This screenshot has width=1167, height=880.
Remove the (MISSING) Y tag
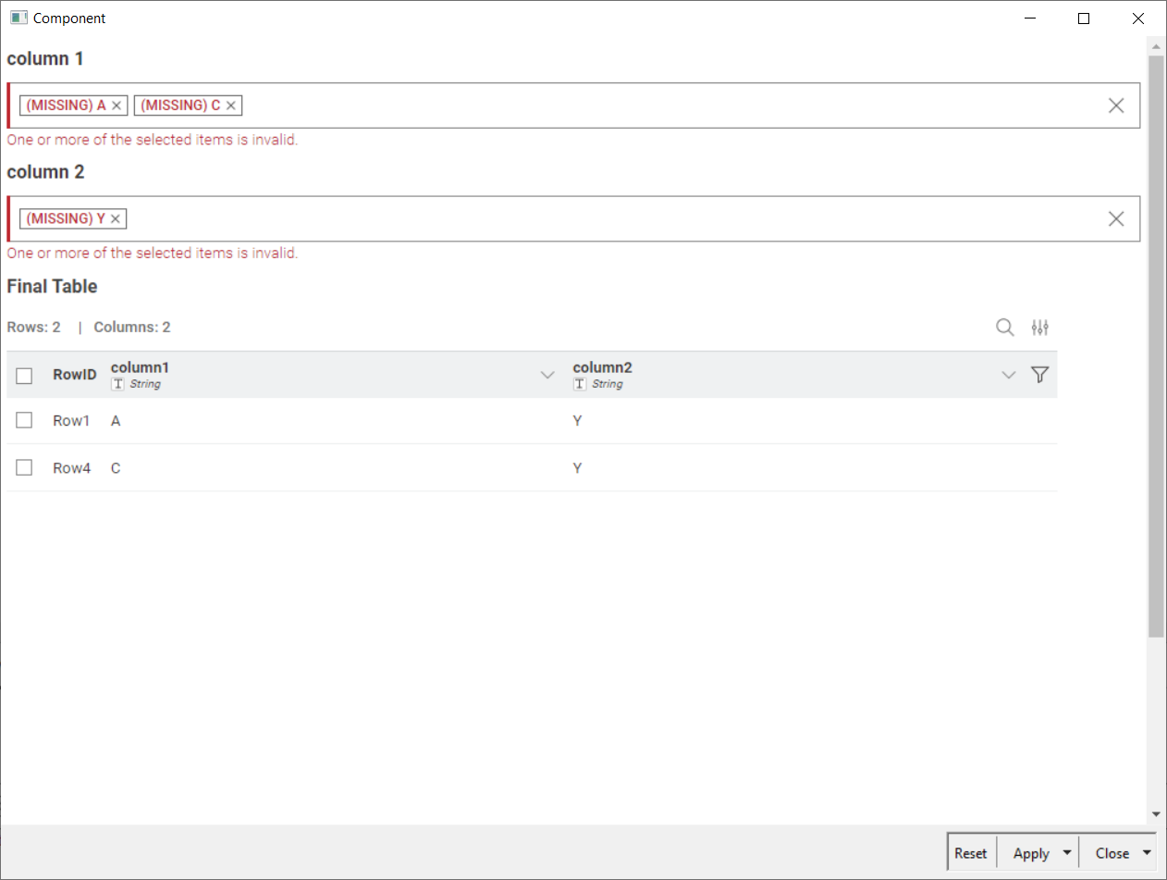pyautogui.click(x=116, y=219)
